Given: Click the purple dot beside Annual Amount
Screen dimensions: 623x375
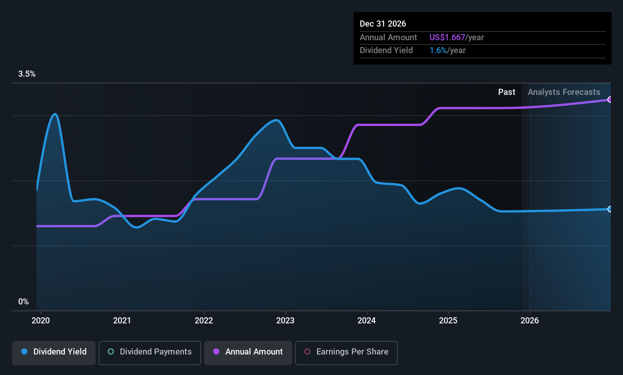Looking at the screenshot, I should point(216,352).
